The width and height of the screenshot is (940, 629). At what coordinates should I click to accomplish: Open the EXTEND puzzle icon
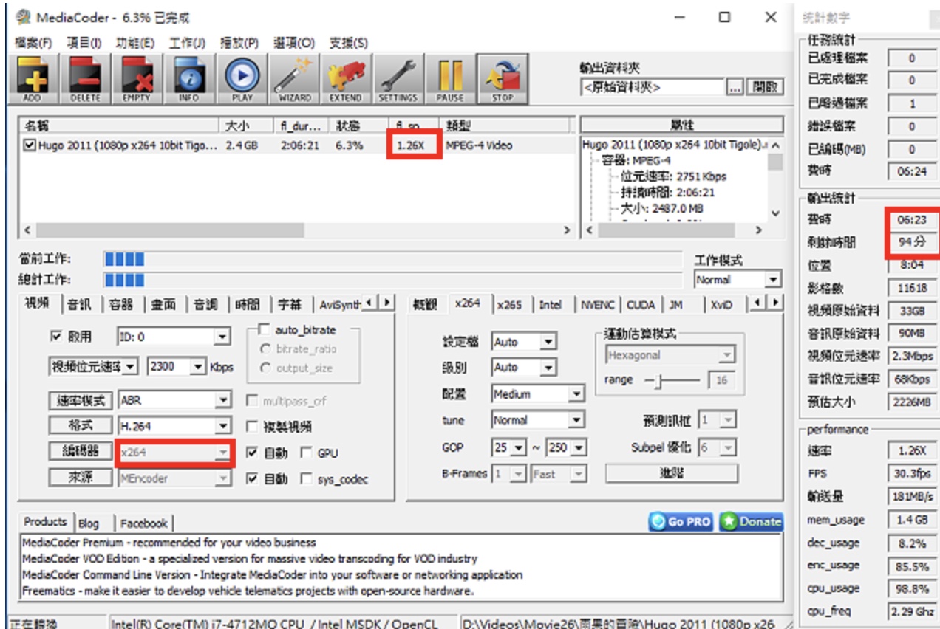[346, 79]
